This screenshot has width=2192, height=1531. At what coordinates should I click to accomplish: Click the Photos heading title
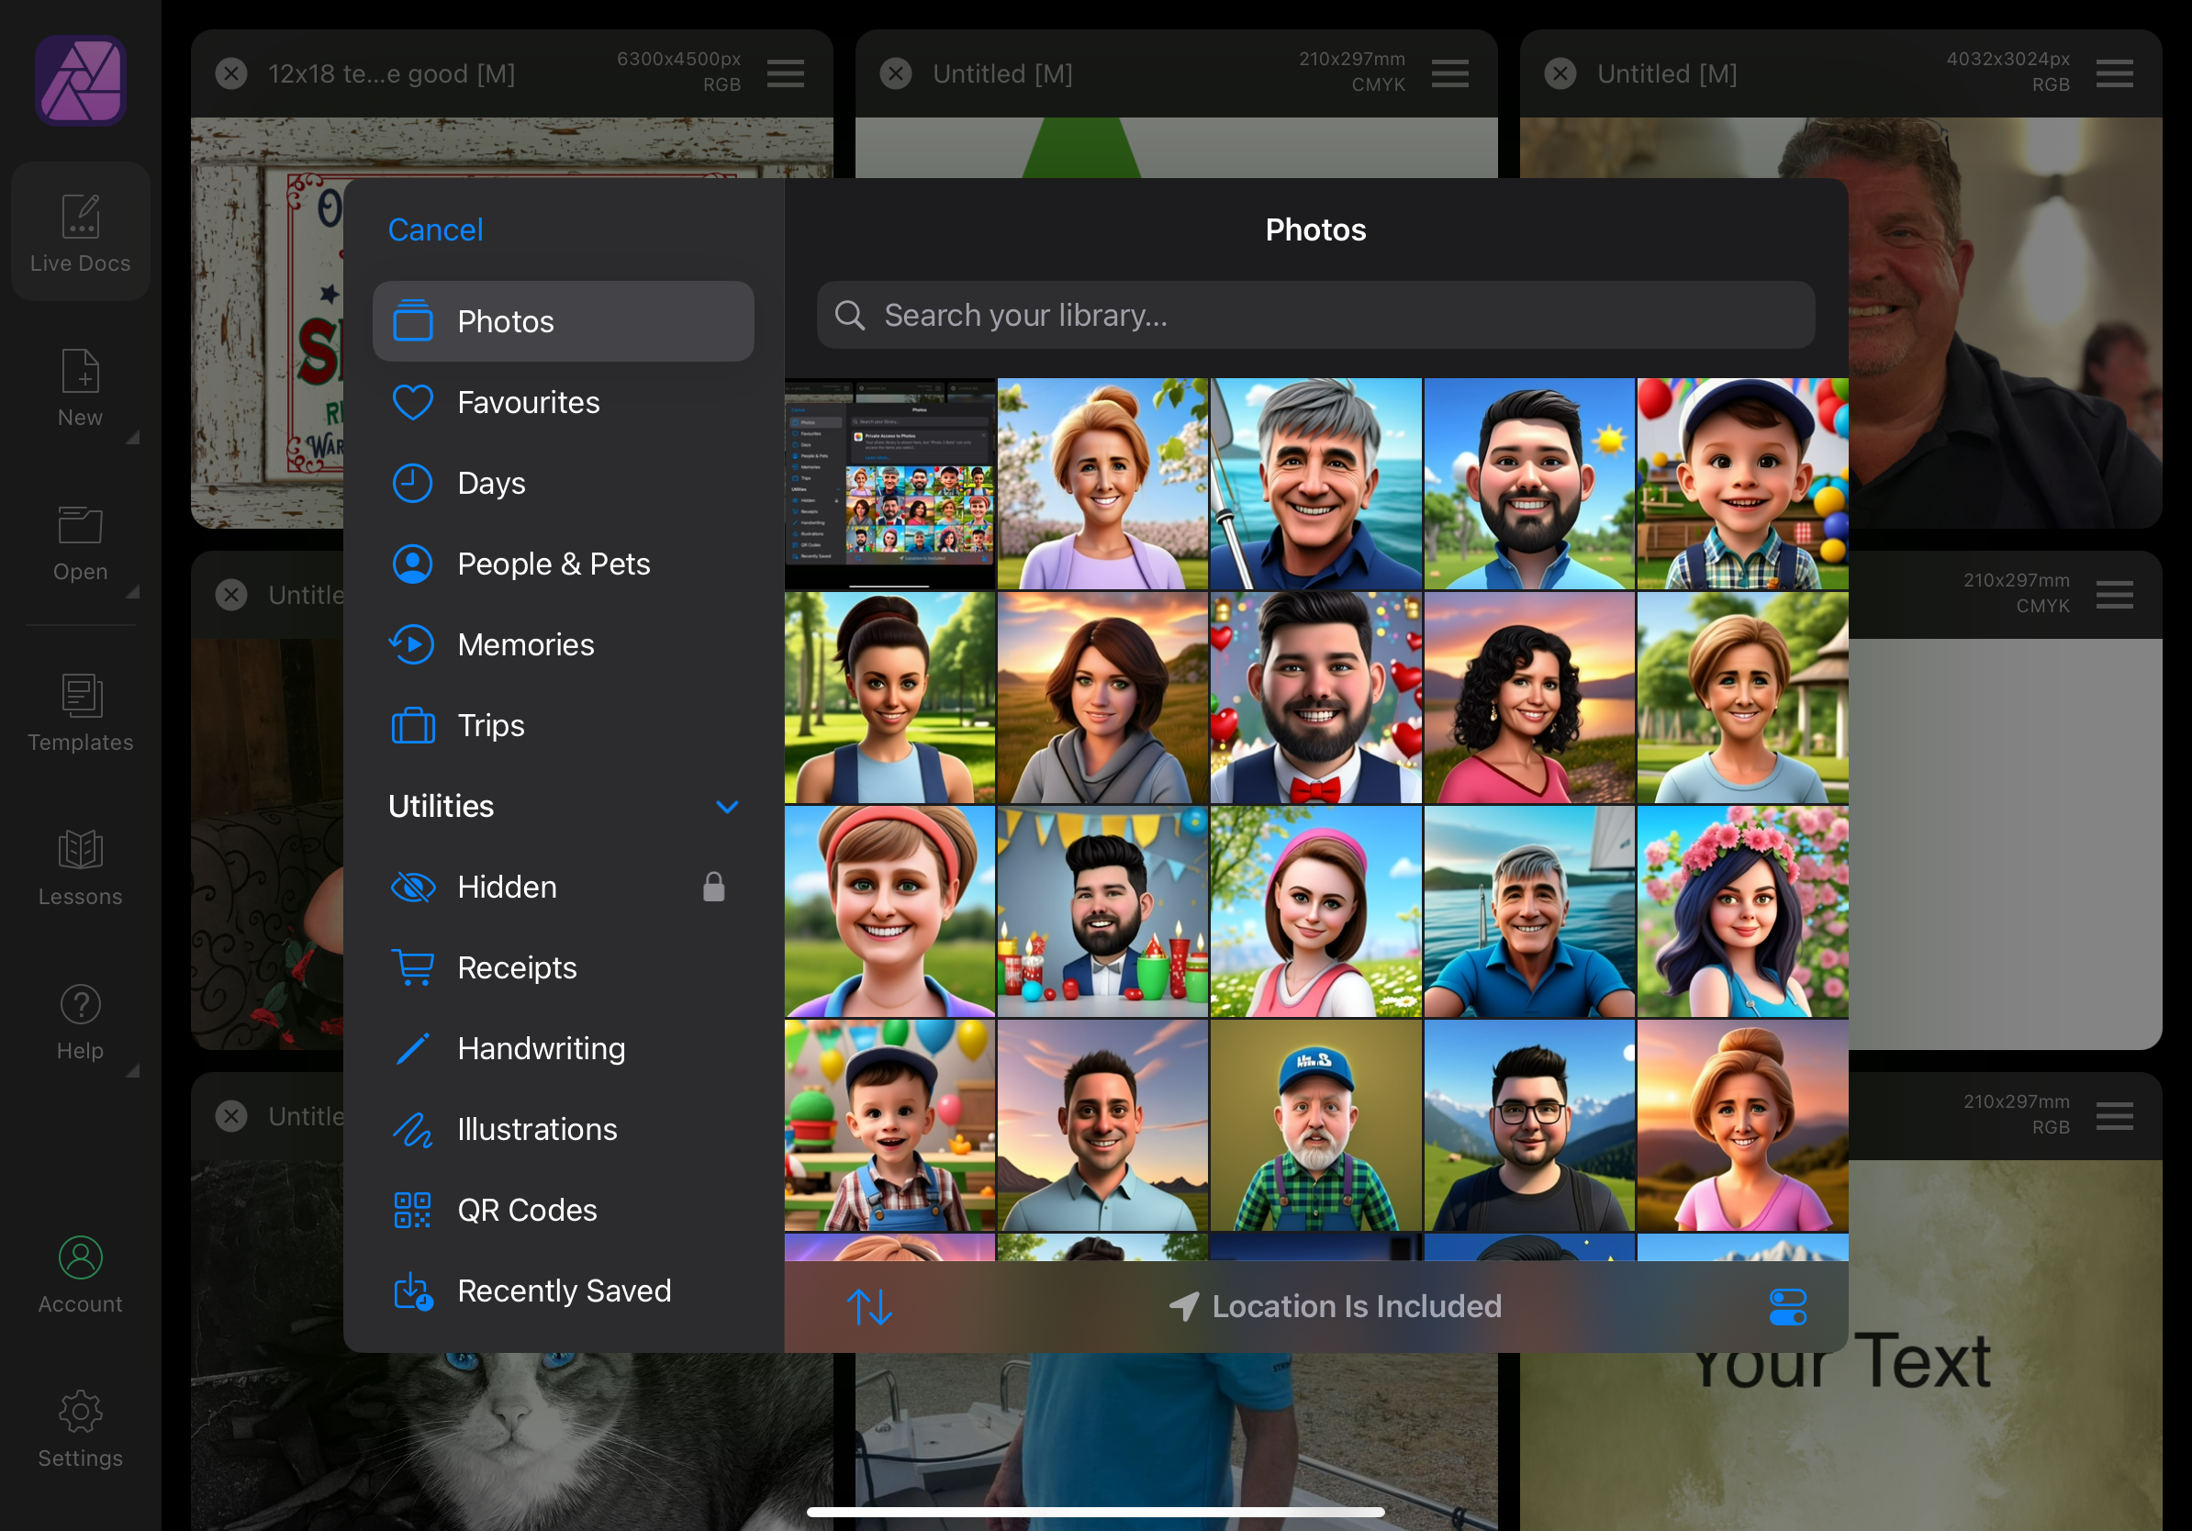[x=1315, y=230]
